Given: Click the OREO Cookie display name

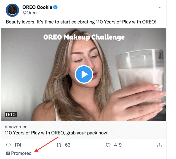Looking at the screenshot, I should pyautogui.click(x=37, y=7).
